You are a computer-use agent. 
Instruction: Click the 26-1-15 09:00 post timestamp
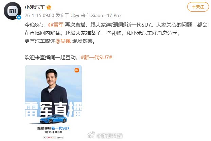(39, 16)
